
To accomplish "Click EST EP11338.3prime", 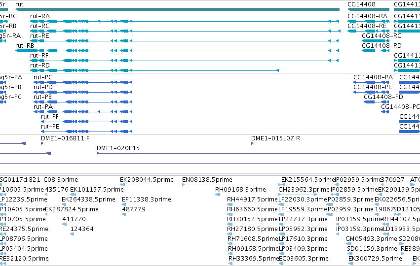I will (147, 199).
